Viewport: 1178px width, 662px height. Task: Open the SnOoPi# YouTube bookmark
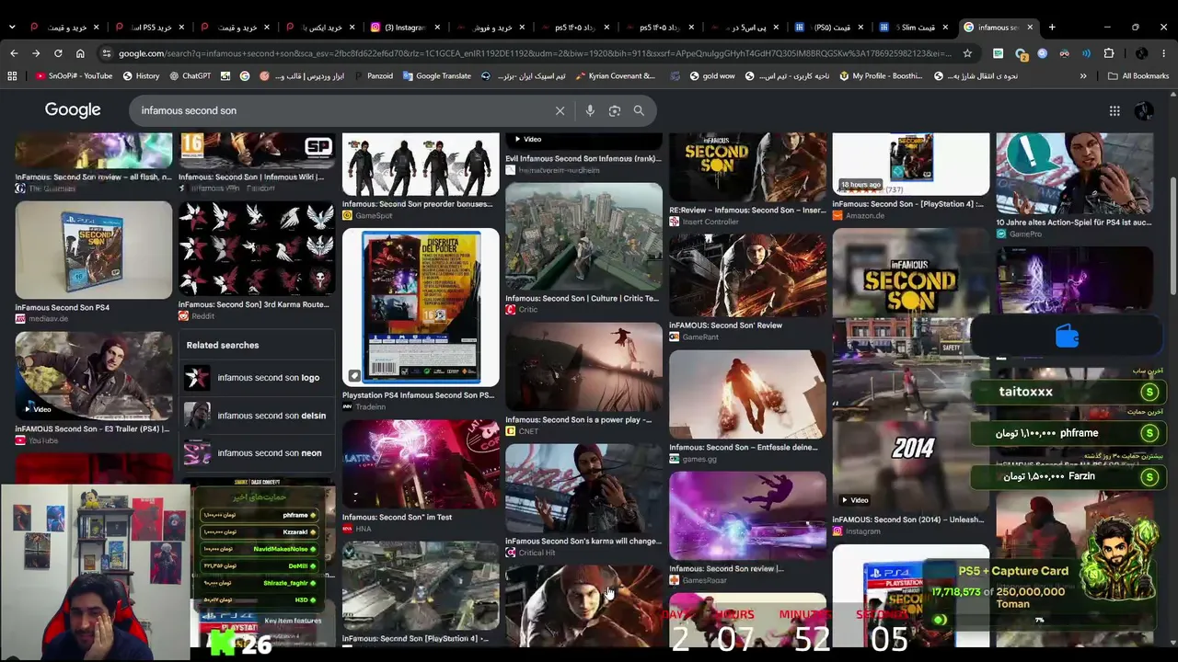(x=74, y=76)
